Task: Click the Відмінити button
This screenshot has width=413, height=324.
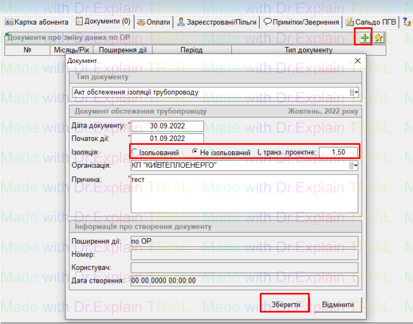Action: pos(337,304)
